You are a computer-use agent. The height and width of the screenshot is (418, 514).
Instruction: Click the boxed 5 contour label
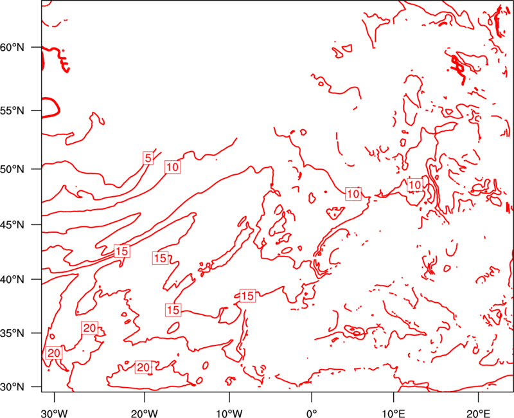click(148, 158)
